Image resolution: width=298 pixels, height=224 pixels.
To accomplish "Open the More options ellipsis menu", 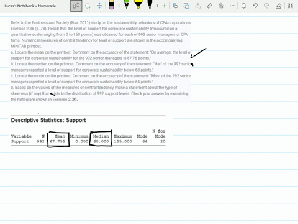I will tap(232, 6).
